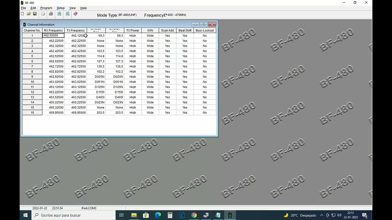Screen dimensions: 392x220
Task: Click the read-from-radio toolbar icon
Action: (59, 14)
